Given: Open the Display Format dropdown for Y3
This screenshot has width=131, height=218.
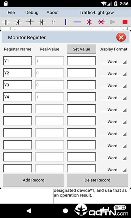Looking at the screenshot, I should [114, 86].
